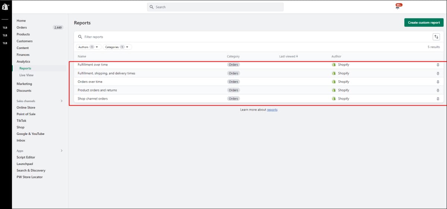Pin the Shop channel orders report
This screenshot has height=209, width=447.
(438, 99)
